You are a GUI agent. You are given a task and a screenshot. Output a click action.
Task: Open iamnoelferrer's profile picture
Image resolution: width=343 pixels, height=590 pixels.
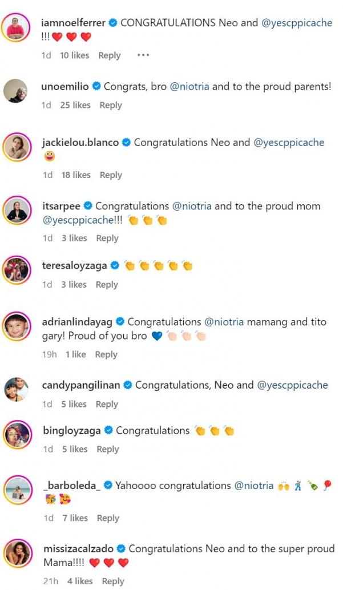tap(15, 27)
